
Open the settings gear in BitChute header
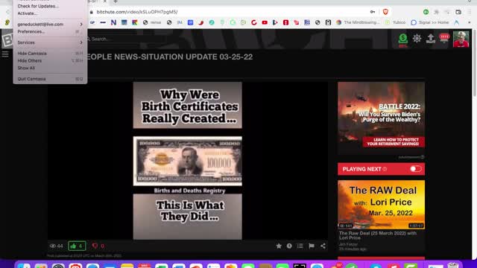417,38
